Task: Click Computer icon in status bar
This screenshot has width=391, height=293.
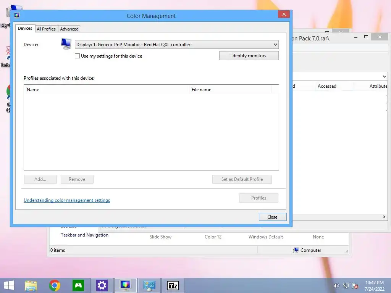Action: [296, 250]
